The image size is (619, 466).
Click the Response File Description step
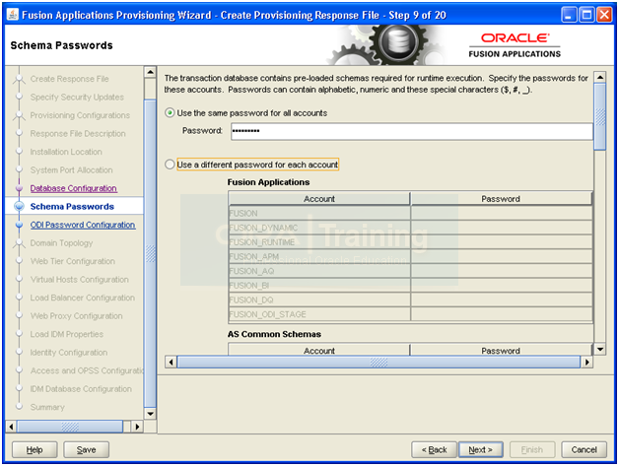coord(78,134)
